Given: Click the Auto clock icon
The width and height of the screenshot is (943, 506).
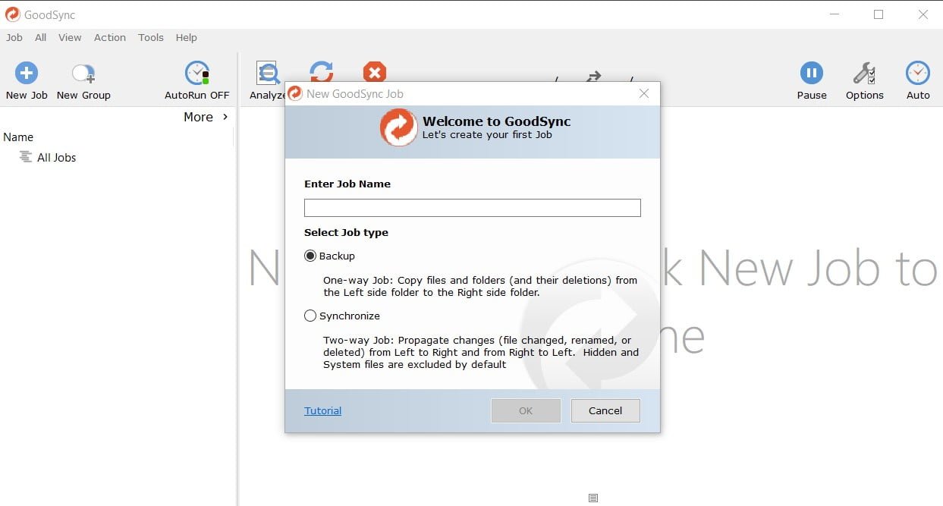Looking at the screenshot, I should coord(918,73).
